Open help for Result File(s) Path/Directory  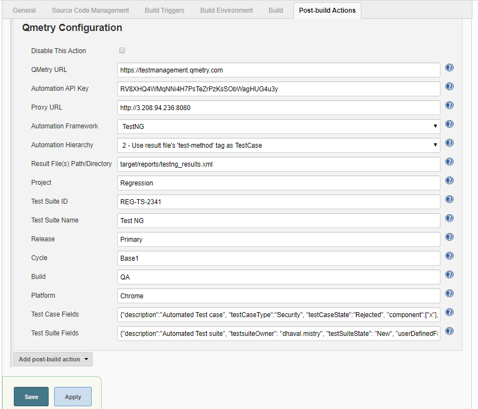point(449,162)
